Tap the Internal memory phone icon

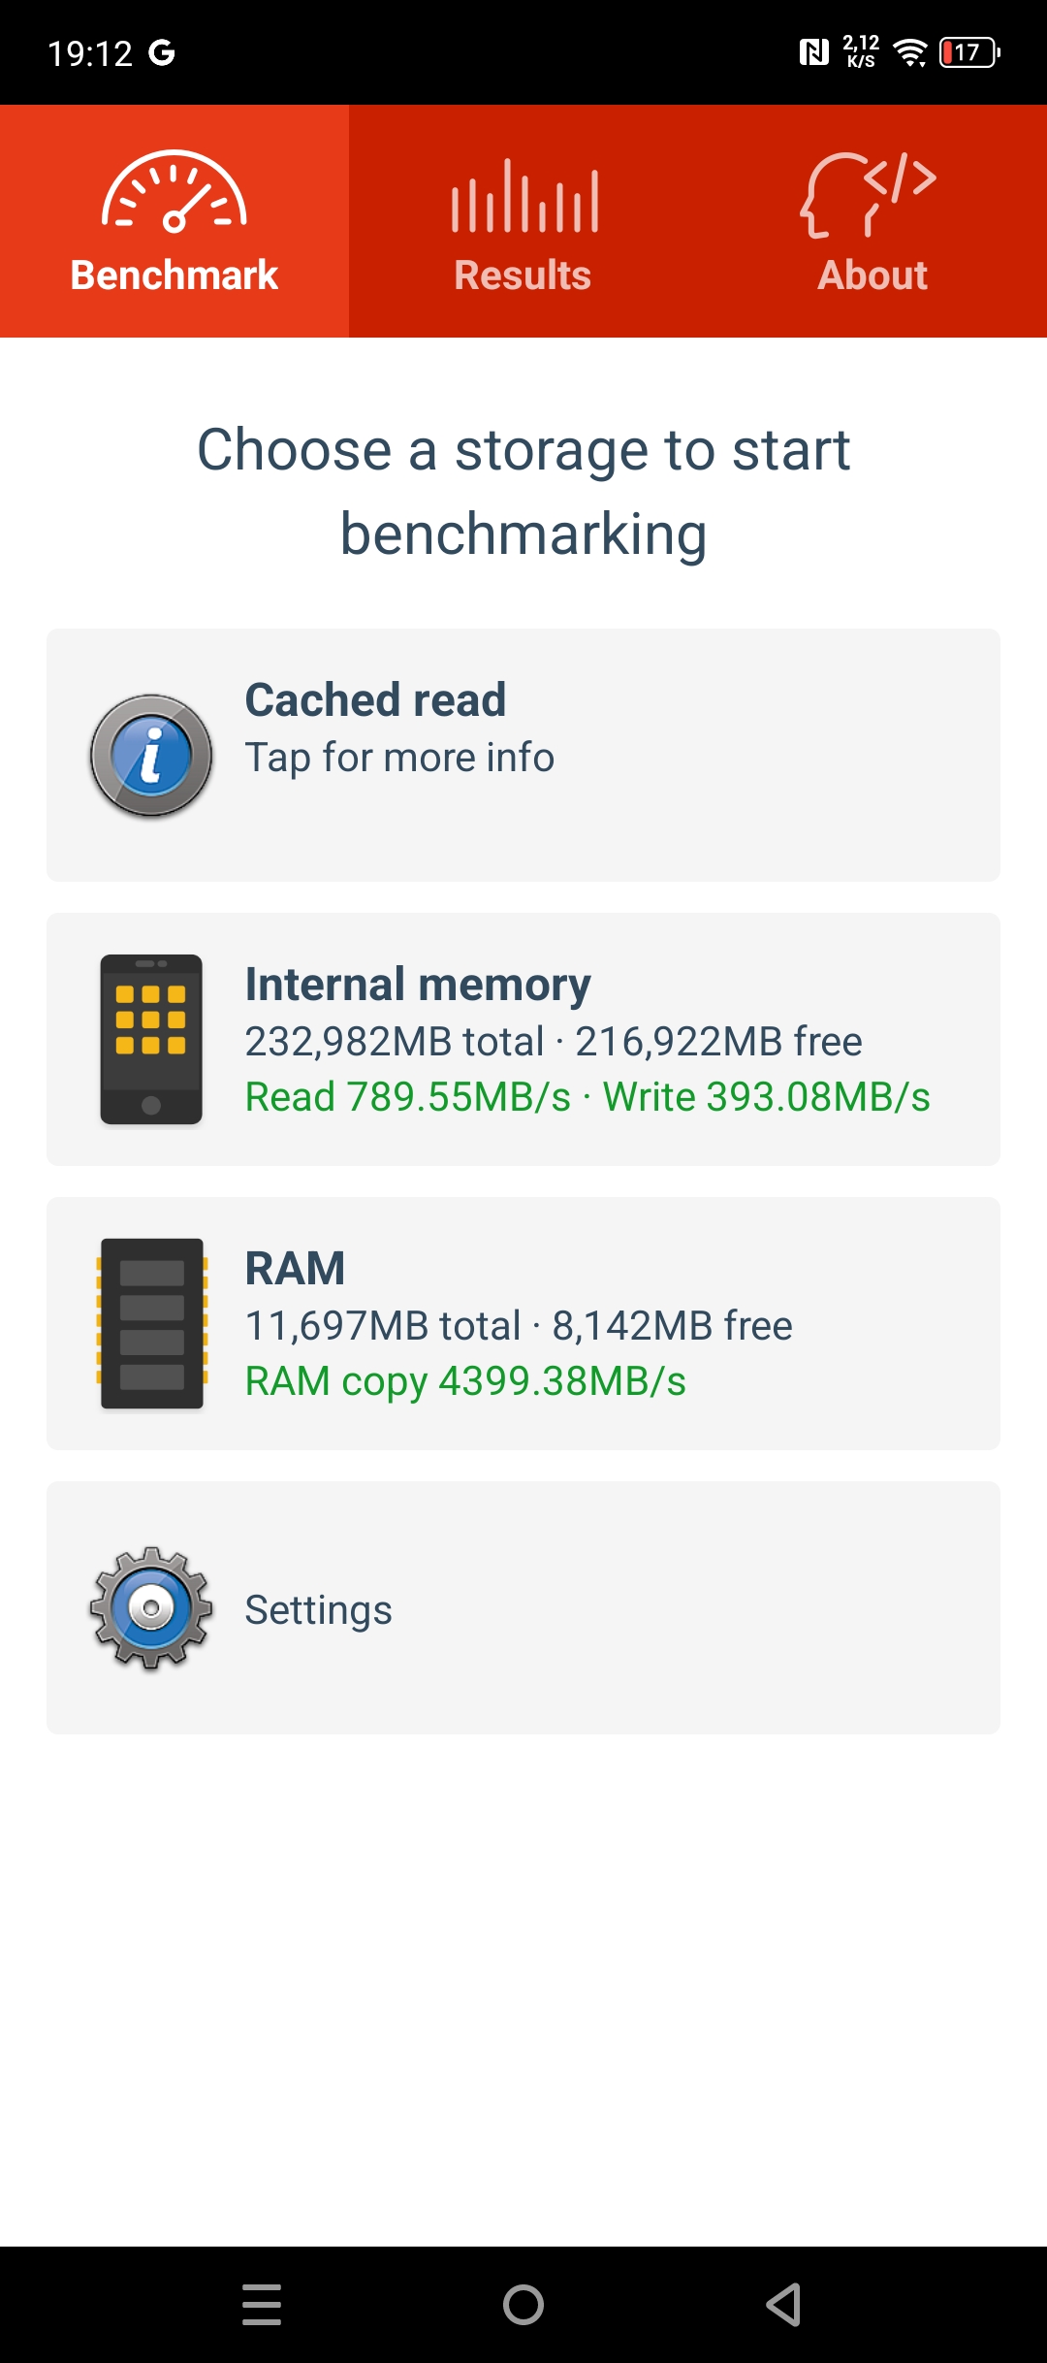(151, 1040)
